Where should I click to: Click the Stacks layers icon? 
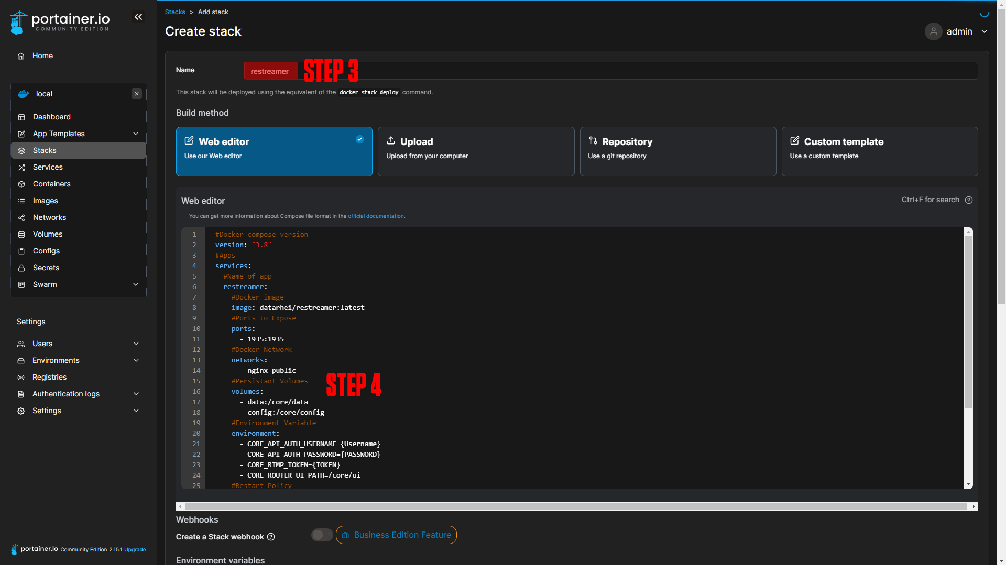pyautogui.click(x=21, y=151)
